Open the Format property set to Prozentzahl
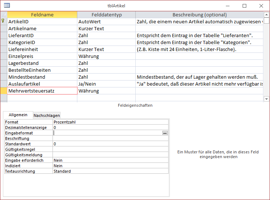Screen dimensions: 270x200 (x=110, y=122)
